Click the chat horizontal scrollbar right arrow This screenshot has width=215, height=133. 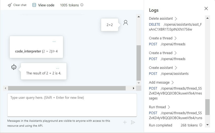pos(134,88)
